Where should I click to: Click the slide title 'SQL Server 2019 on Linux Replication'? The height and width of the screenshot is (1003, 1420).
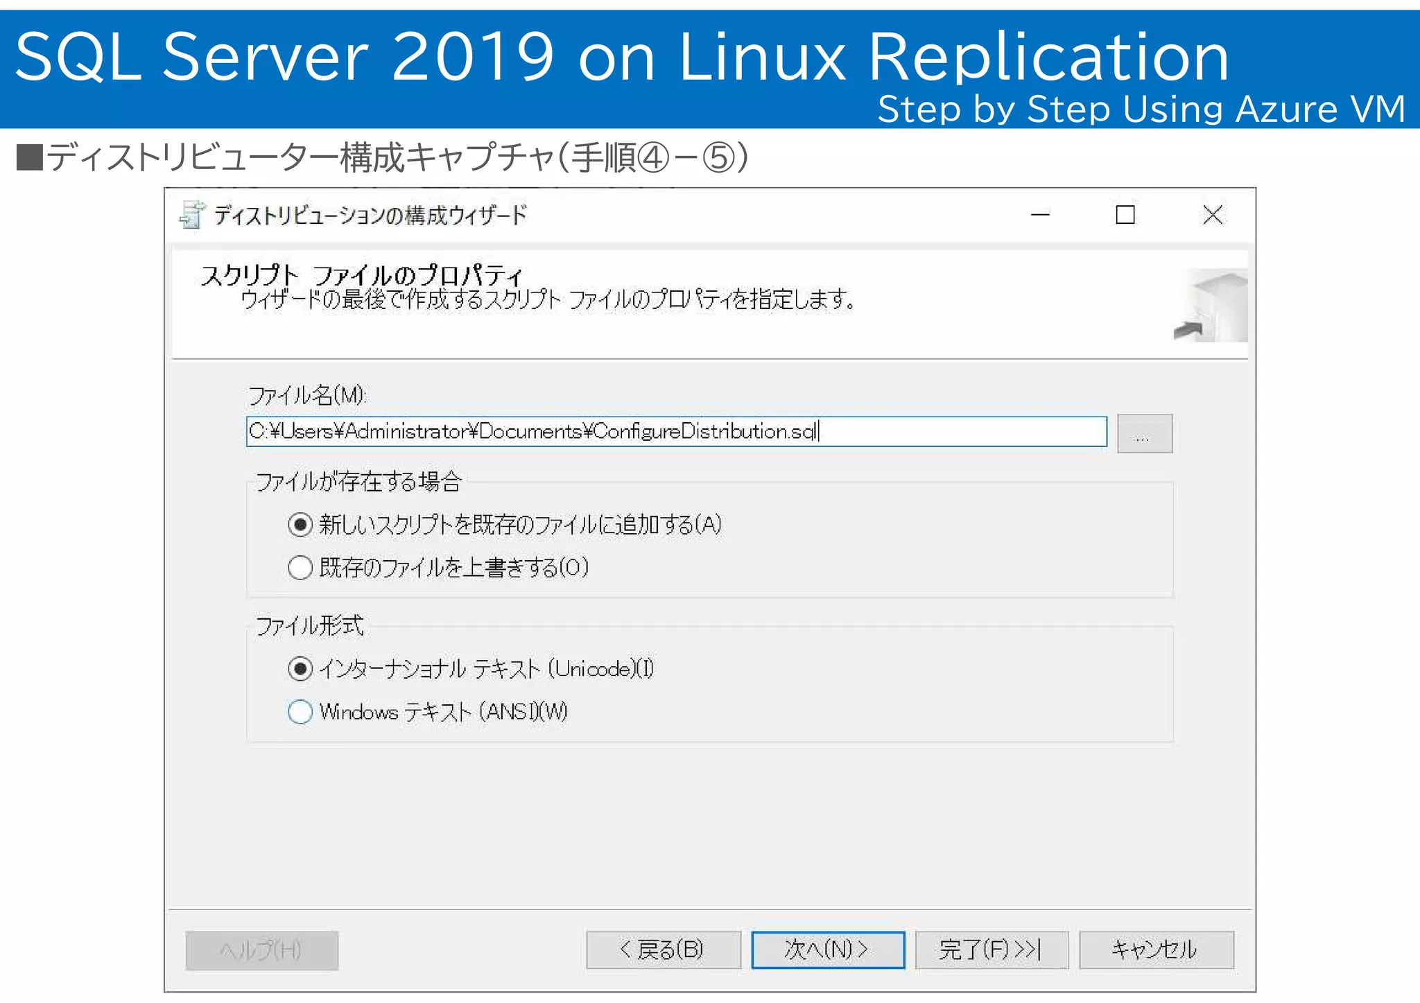click(622, 57)
